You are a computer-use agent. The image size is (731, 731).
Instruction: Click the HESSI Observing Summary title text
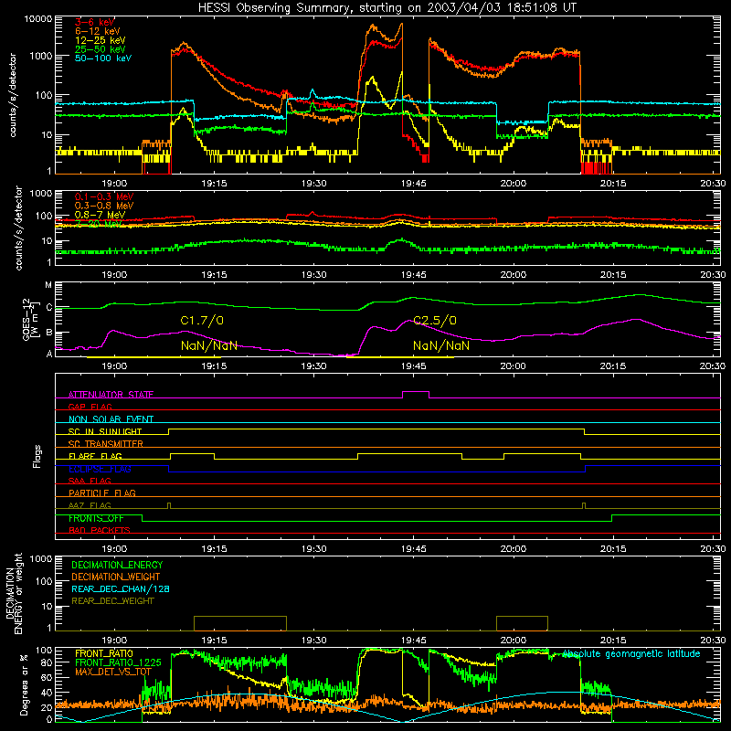coord(387,8)
